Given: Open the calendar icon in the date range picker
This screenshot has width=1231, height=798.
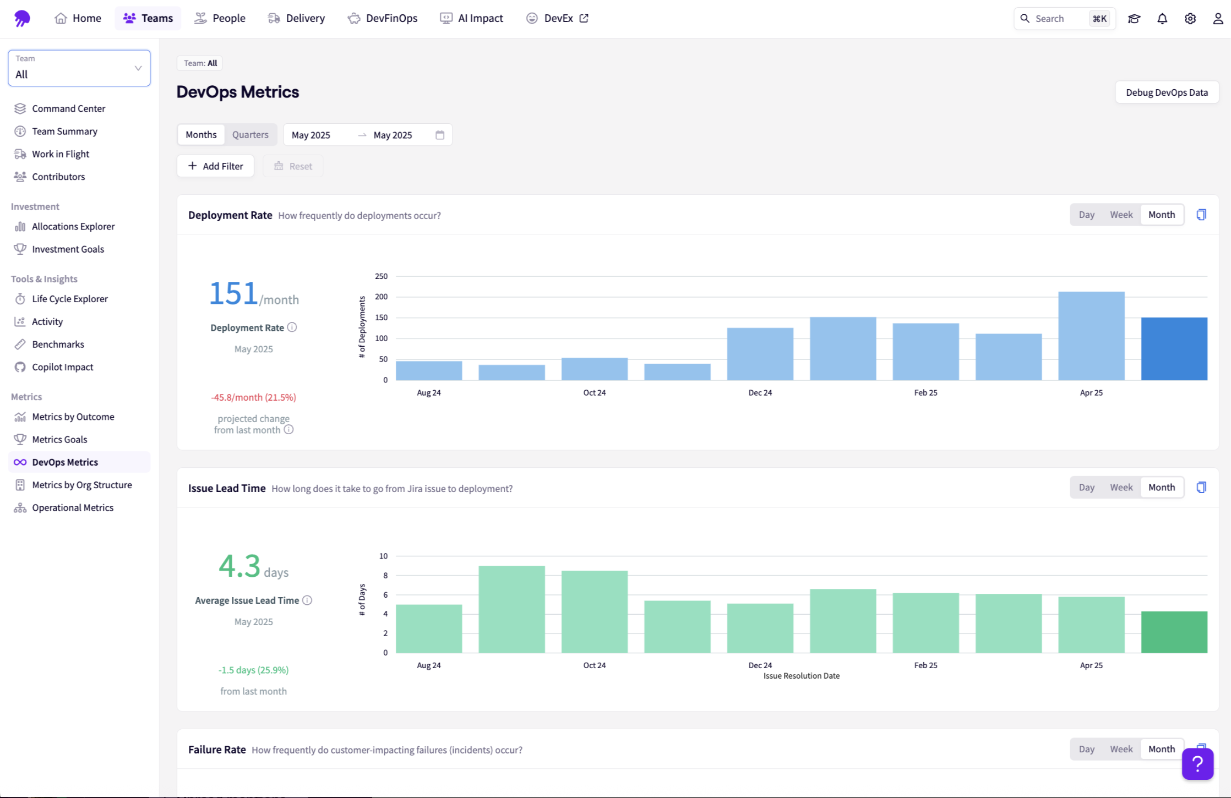Looking at the screenshot, I should tap(439, 134).
